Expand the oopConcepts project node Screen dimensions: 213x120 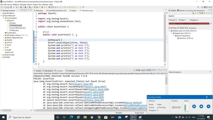(1, 55)
